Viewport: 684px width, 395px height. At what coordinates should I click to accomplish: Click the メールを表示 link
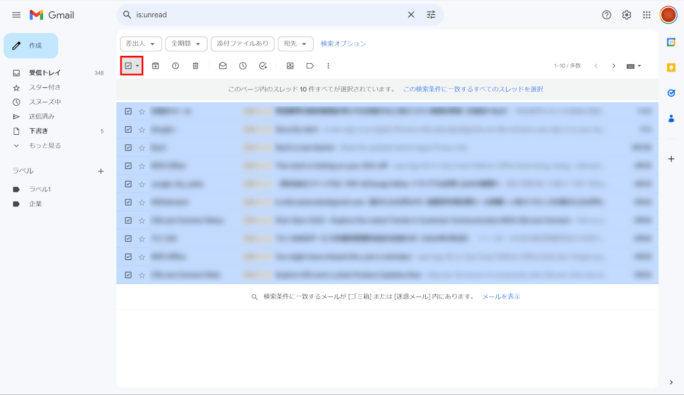501,297
